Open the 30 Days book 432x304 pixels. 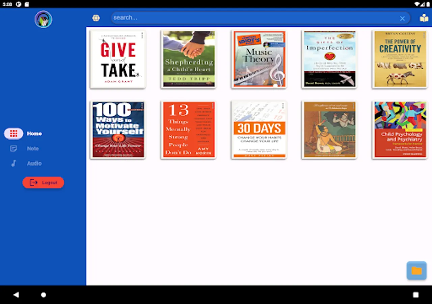point(259,130)
